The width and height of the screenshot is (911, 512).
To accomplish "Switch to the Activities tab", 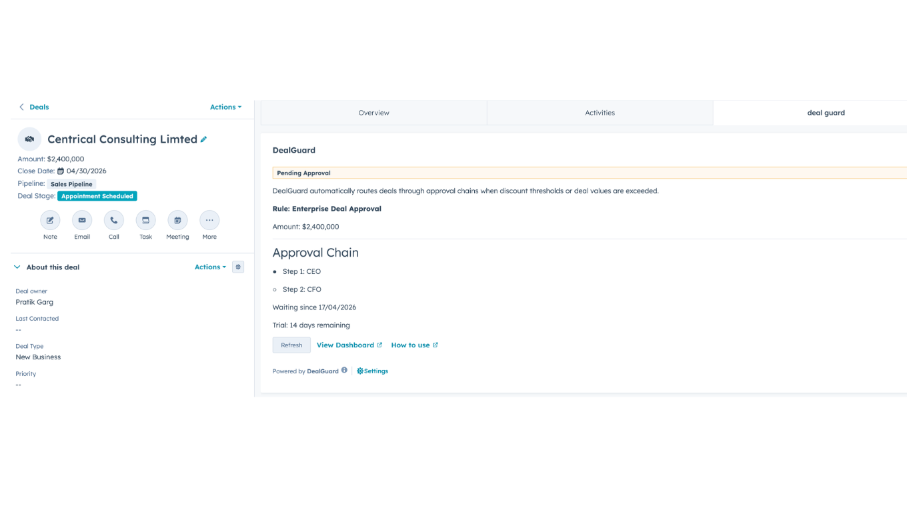I will 600,113.
